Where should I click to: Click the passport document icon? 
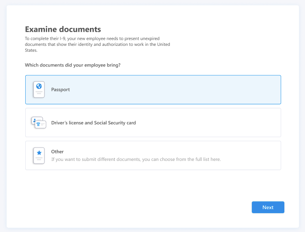pyautogui.click(x=39, y=89)
